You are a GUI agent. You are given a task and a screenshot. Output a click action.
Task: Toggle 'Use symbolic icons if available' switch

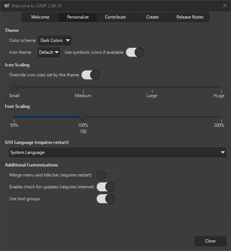click(x=135, y=52)
